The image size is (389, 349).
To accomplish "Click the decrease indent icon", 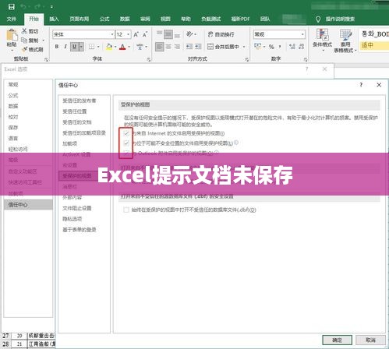I will tap(189, 47).
